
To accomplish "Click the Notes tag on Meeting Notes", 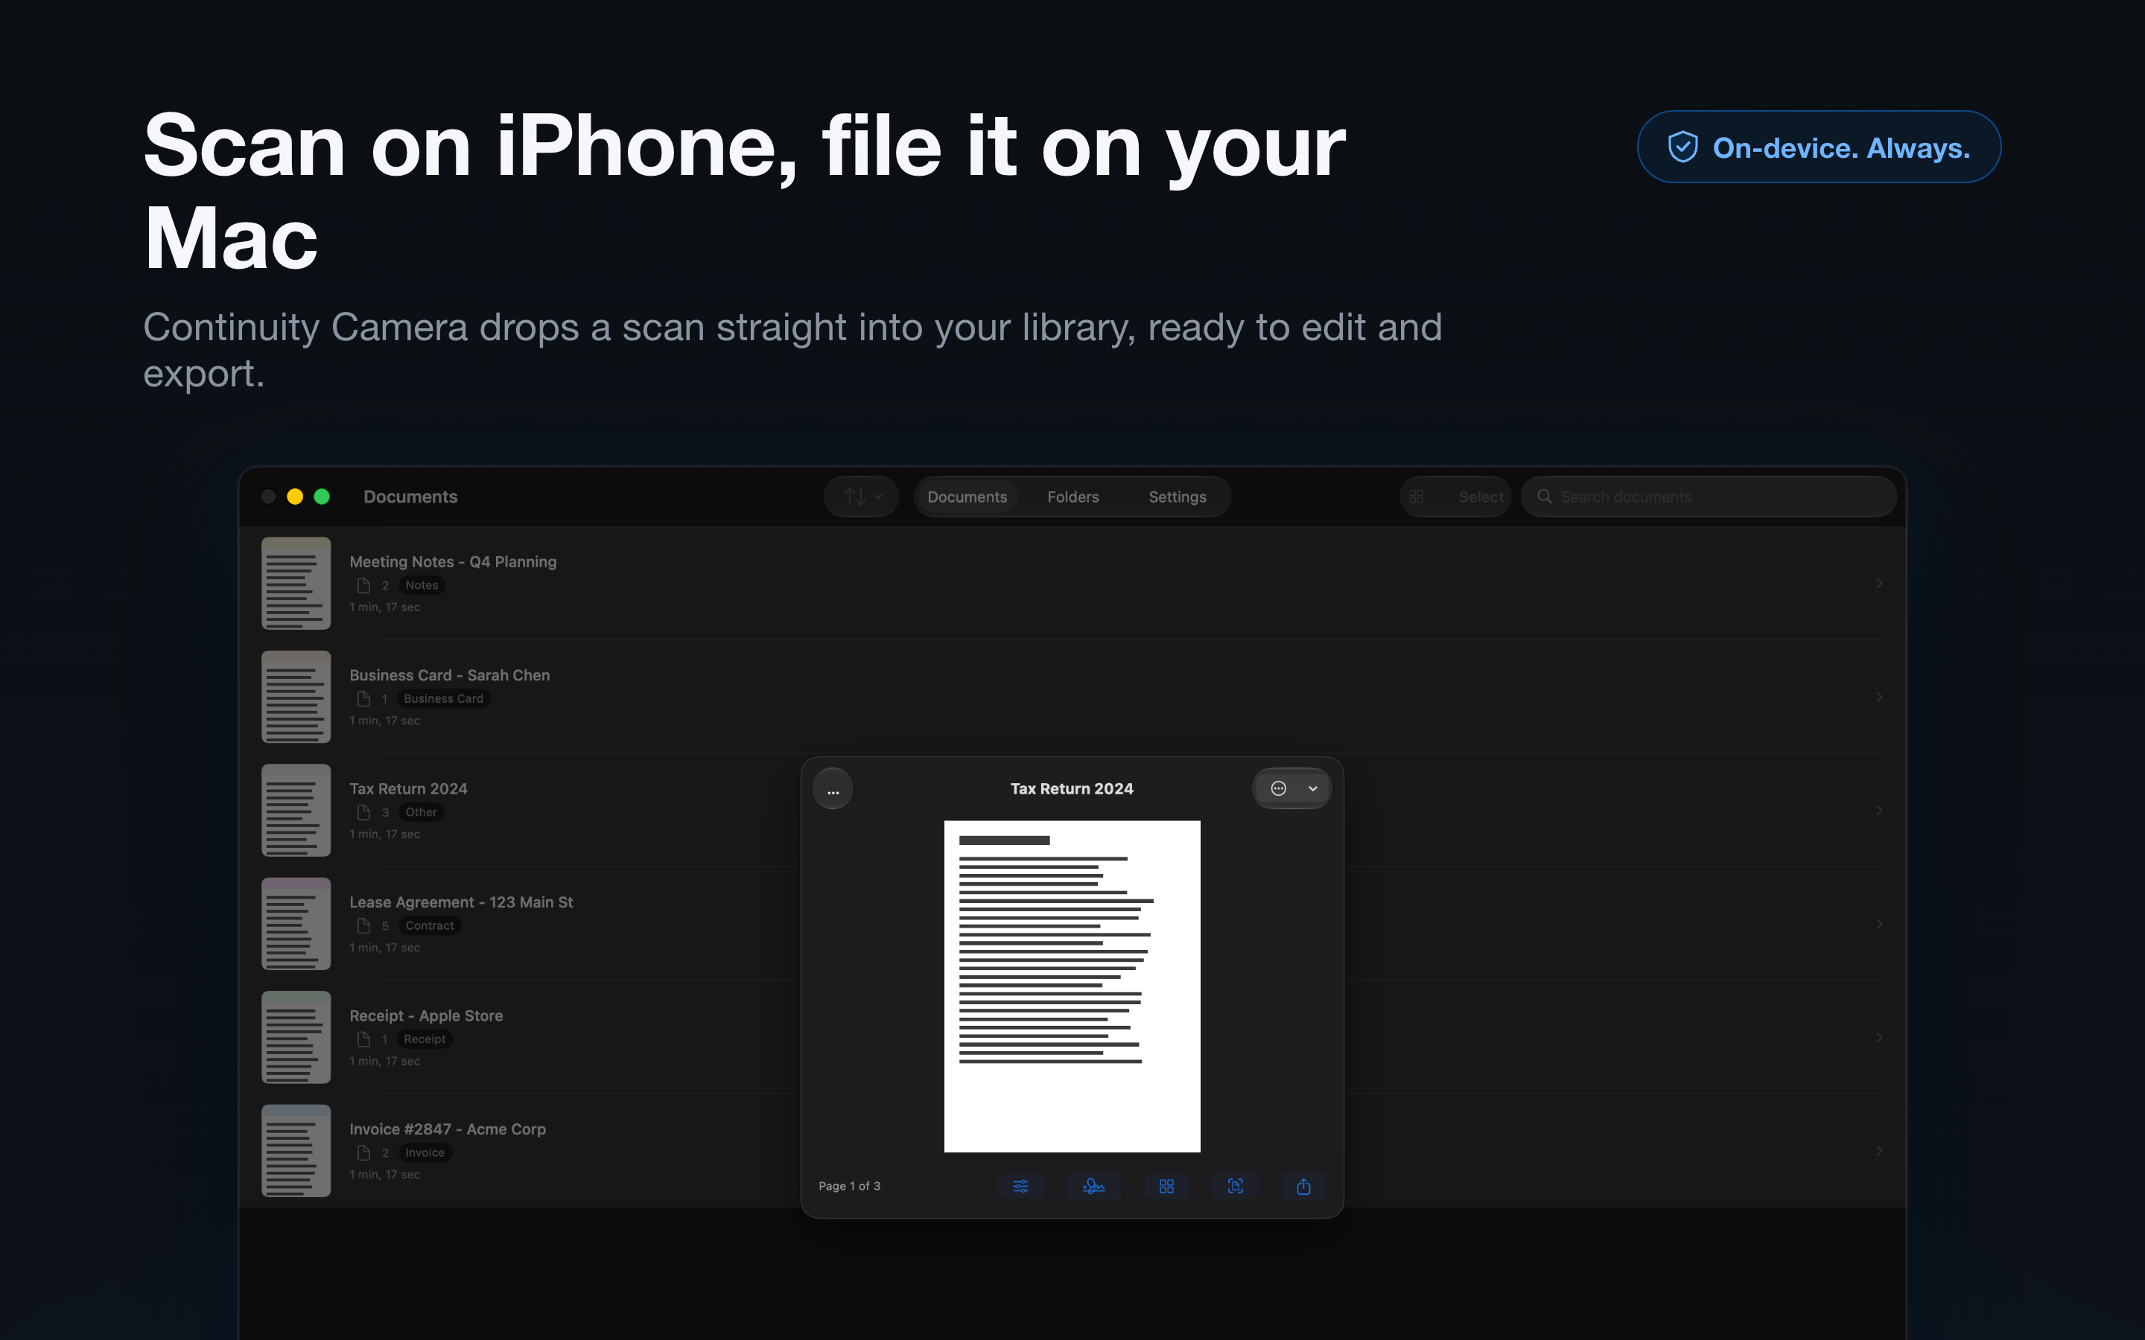I will click(422, 585).
